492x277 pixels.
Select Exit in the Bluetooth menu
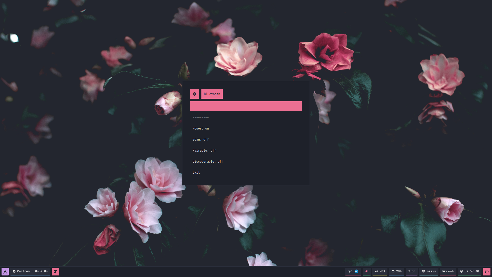click(196, 173)
